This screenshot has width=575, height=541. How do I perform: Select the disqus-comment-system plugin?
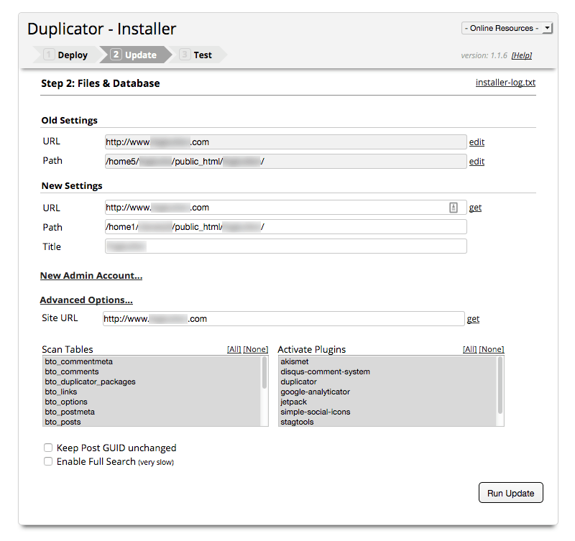click(x=387, y=371)
